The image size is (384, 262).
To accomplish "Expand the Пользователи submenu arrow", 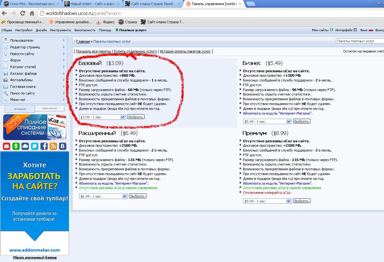I will pos(64,40).
